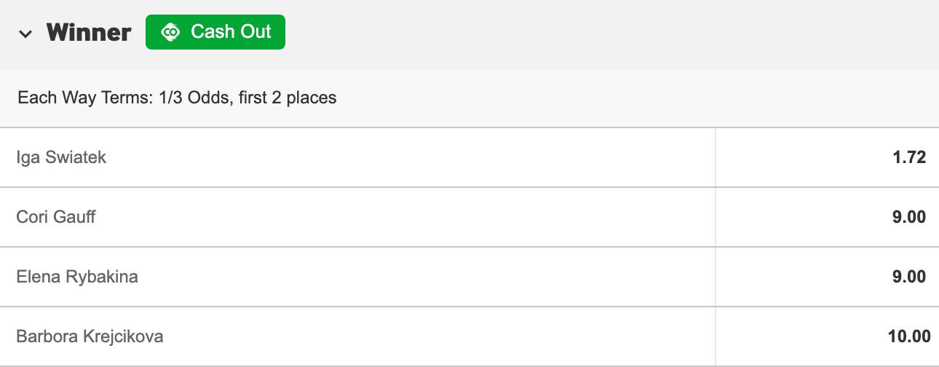Click blank space in Iga Swiatek row

tap(411, 157)
